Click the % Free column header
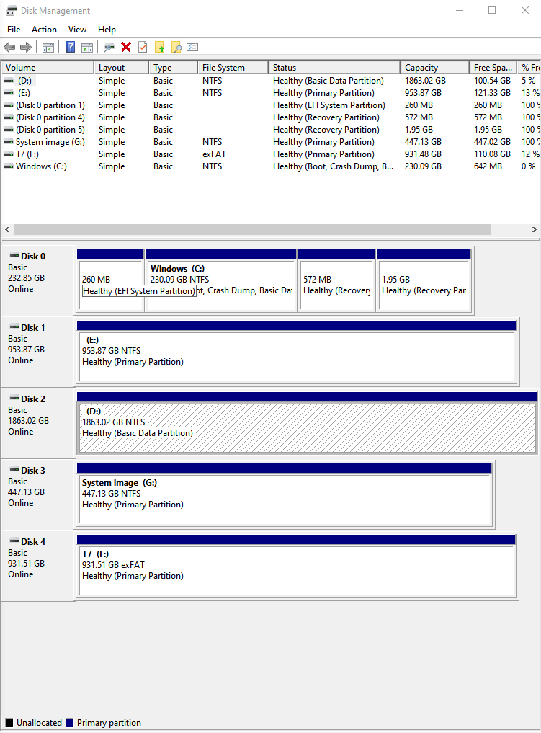Viewport: 541px width, 733px height. (529, 67)
